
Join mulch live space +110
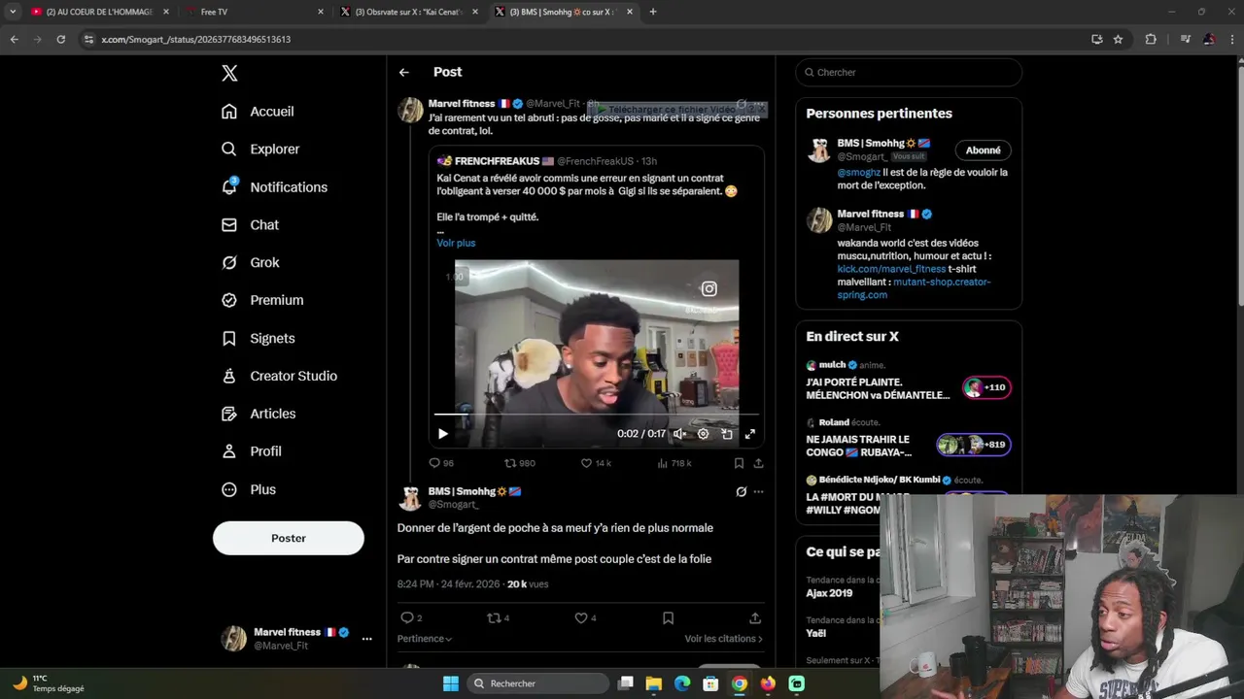pos(986,387)
